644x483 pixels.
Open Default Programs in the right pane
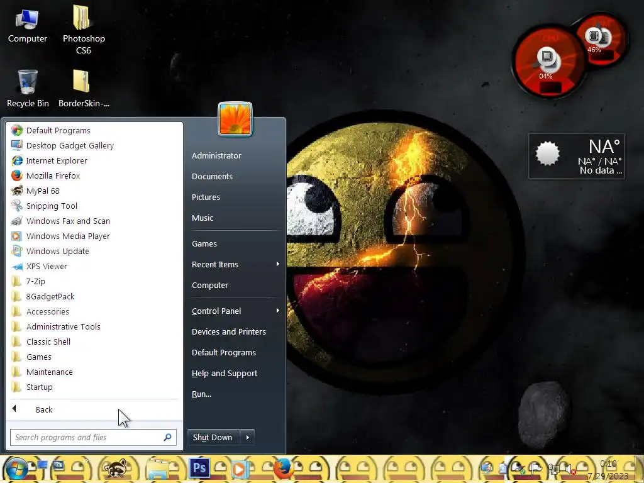pyautogui.click(x=235, y=353)
